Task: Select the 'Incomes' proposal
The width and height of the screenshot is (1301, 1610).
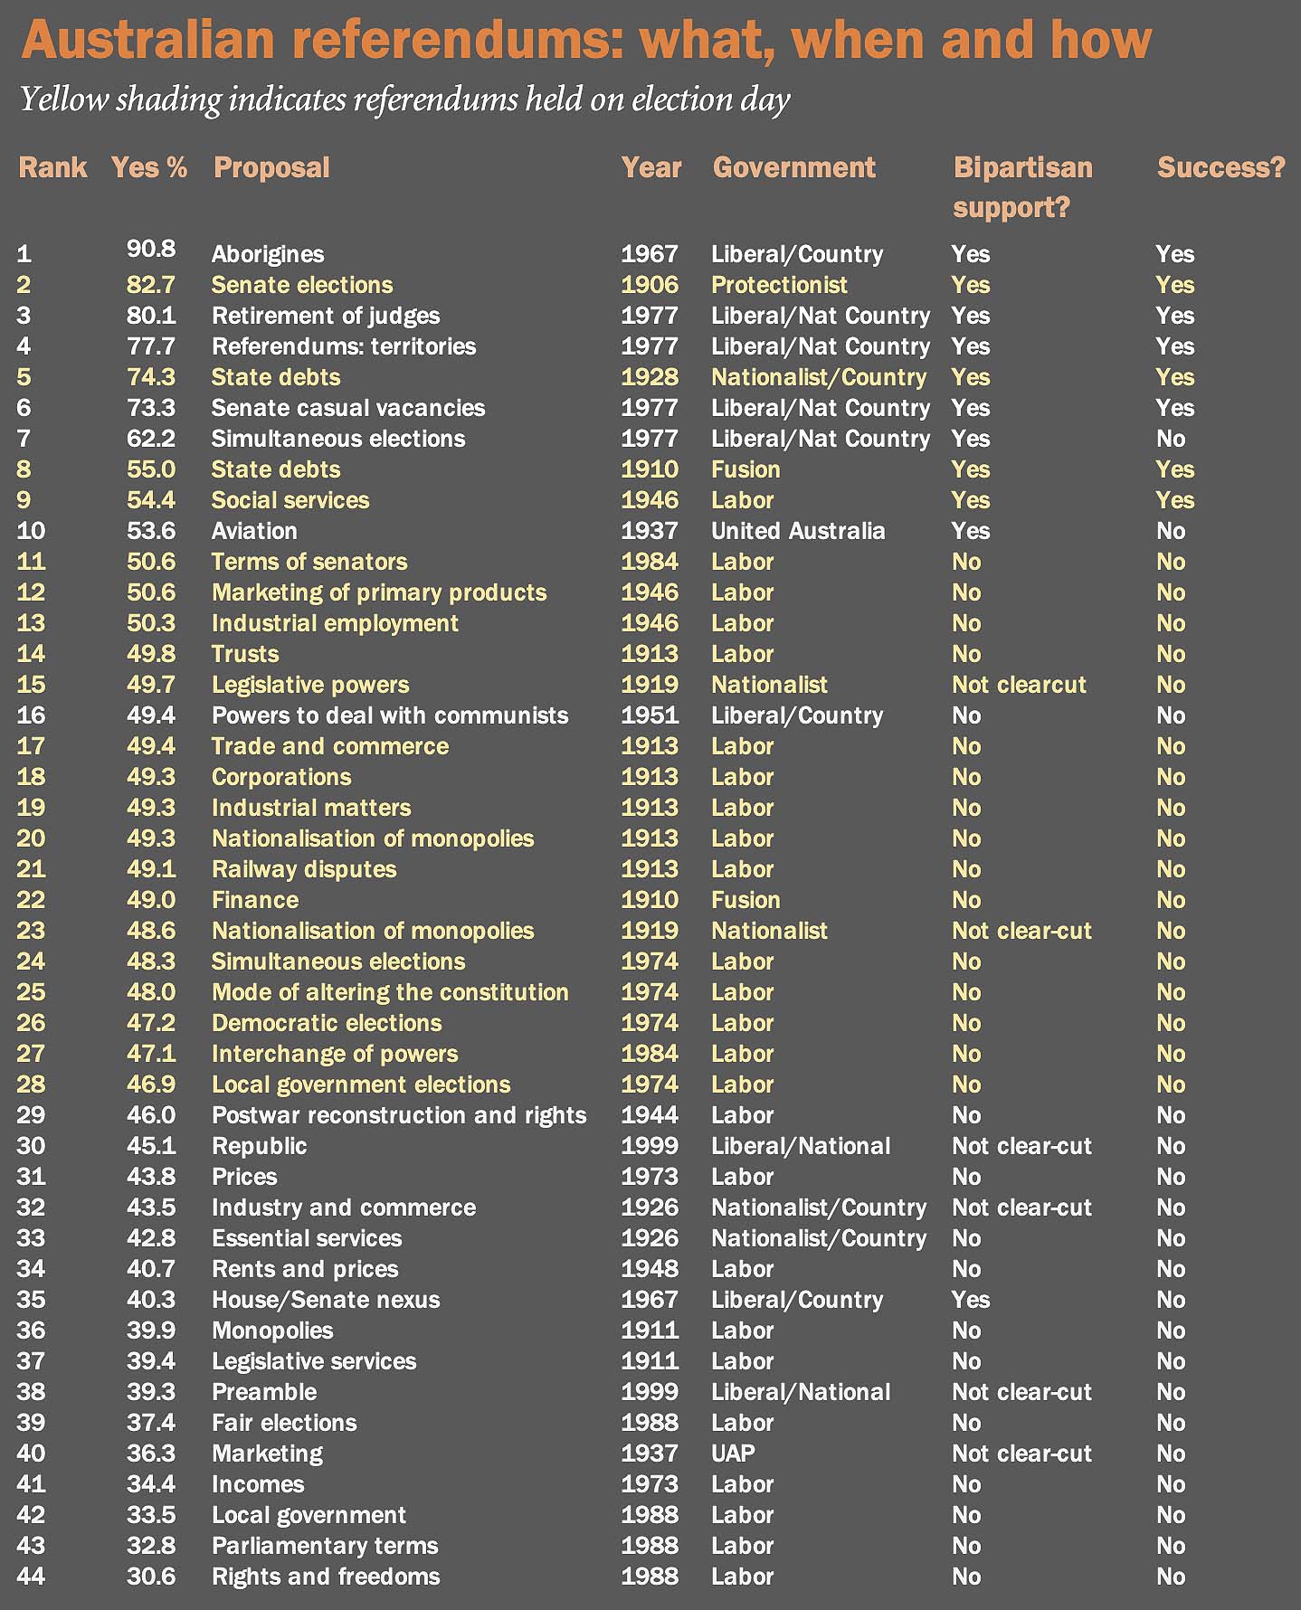Action: (258, 1484)
